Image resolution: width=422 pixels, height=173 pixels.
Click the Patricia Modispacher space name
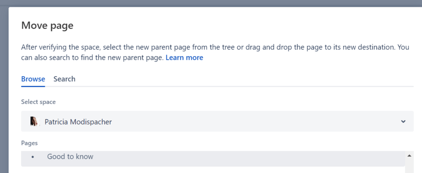pos(78,122)
